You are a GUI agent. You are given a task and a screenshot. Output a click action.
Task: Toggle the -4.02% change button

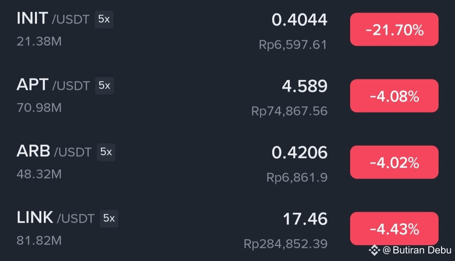tap(394, 162)
